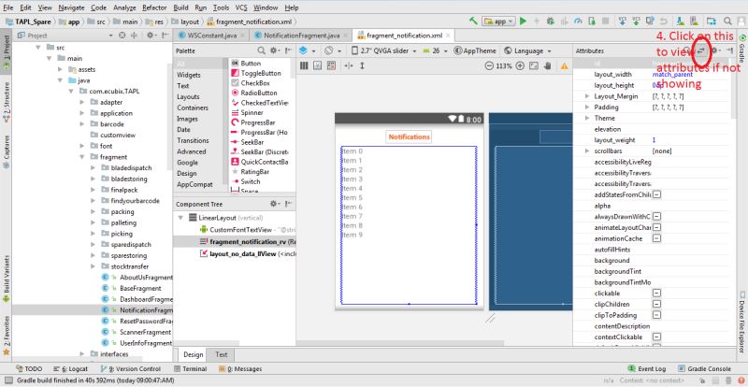The image size is (748, 387).
Task: Open the app run configuration dropdown
Action: pos(499,21)
